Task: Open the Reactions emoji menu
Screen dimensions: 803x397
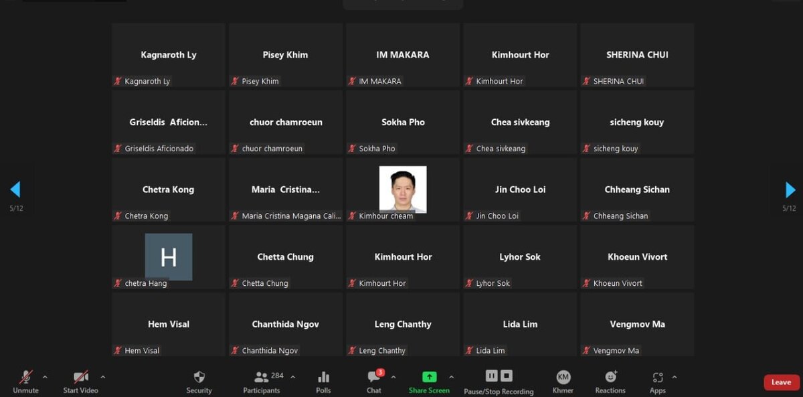Action: tap(610, 377)
